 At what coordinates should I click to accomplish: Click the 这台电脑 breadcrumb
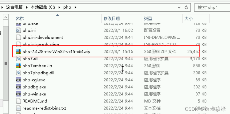point(14,7)
